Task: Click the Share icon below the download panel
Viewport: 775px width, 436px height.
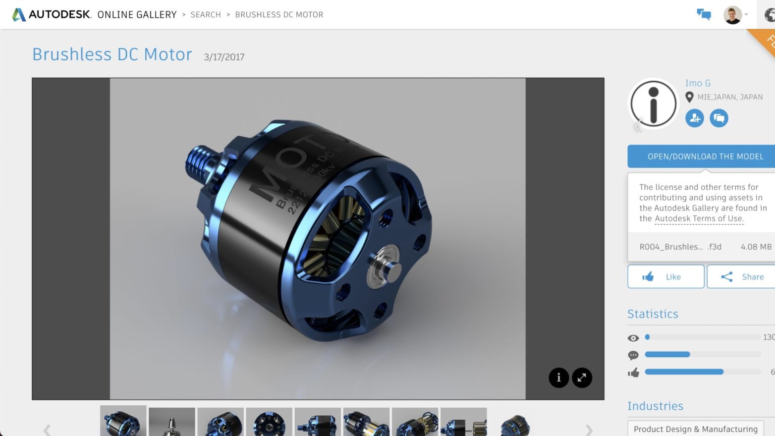Action: click(x=727, y=277)
